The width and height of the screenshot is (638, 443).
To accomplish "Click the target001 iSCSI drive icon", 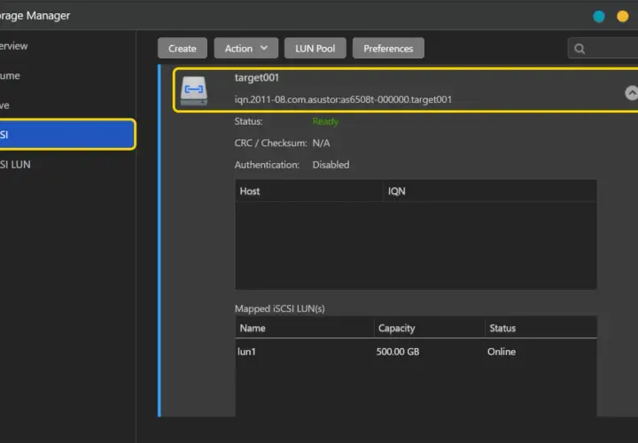I will point(194,90).
